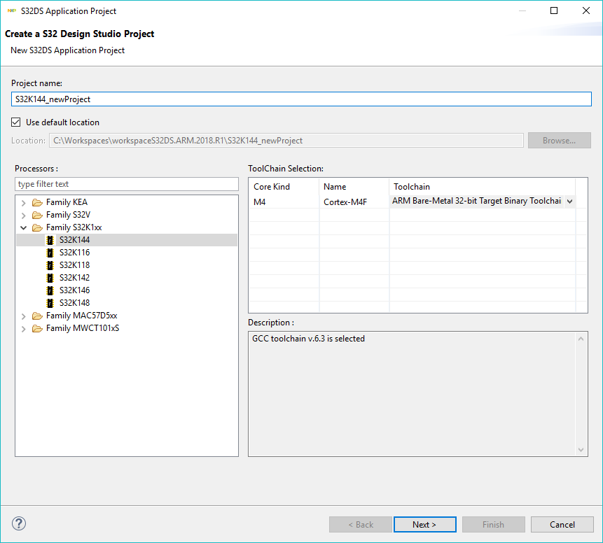The width and height of the screenshot is (603, 543).
Task: Expand the Family MAC57D5xx tree node
Action: [x=23, y=316]
